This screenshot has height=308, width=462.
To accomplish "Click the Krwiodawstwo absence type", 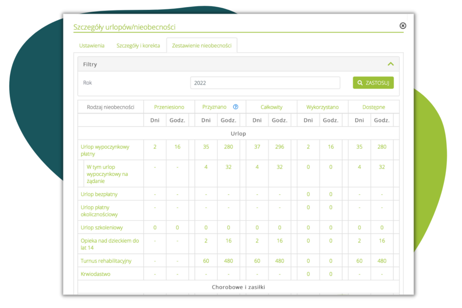I will 95,274.
